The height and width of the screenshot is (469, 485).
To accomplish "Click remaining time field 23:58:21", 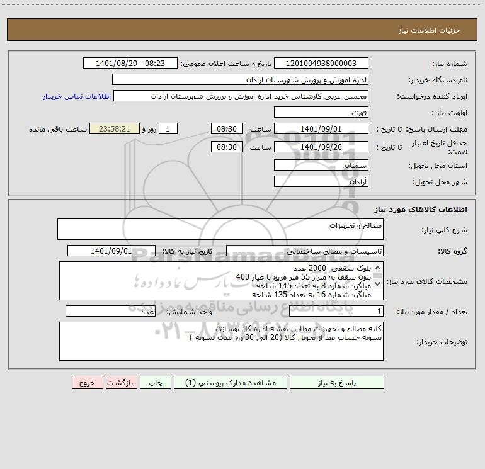I will tap(115, 128).
